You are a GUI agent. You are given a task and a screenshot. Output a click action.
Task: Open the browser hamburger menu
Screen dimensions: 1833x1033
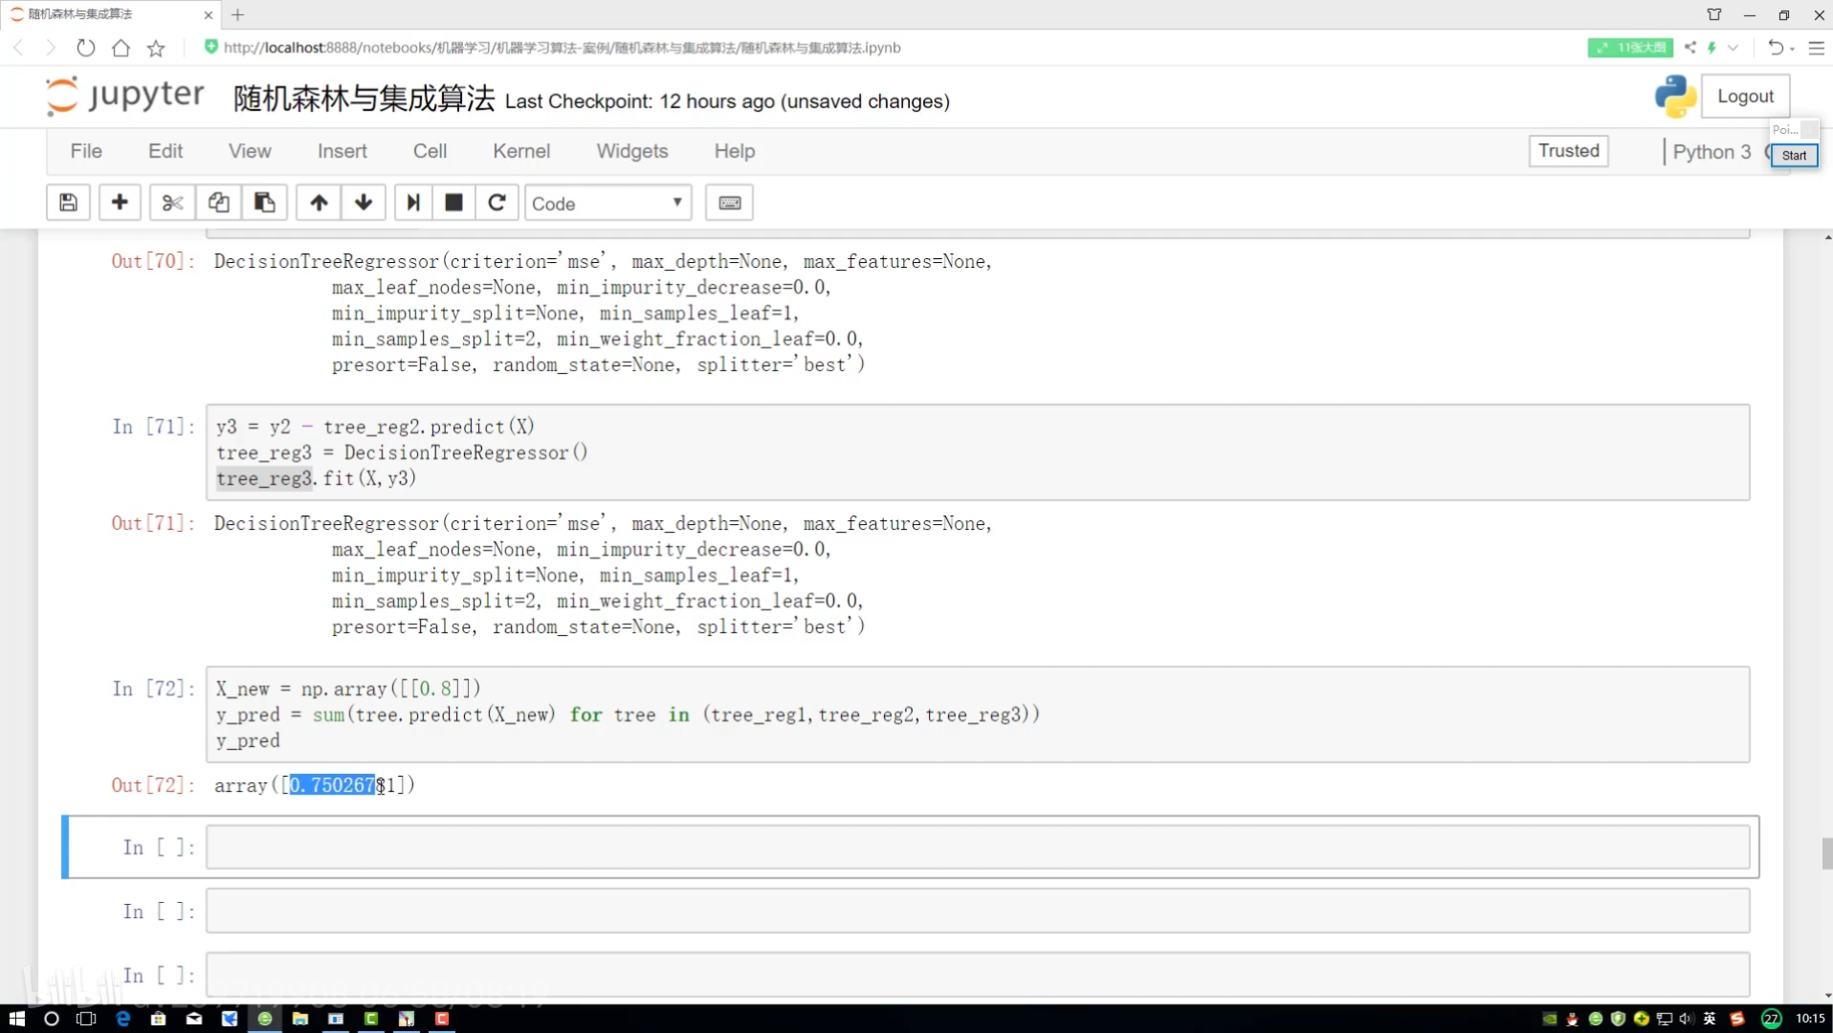(x=1816, y=48)
